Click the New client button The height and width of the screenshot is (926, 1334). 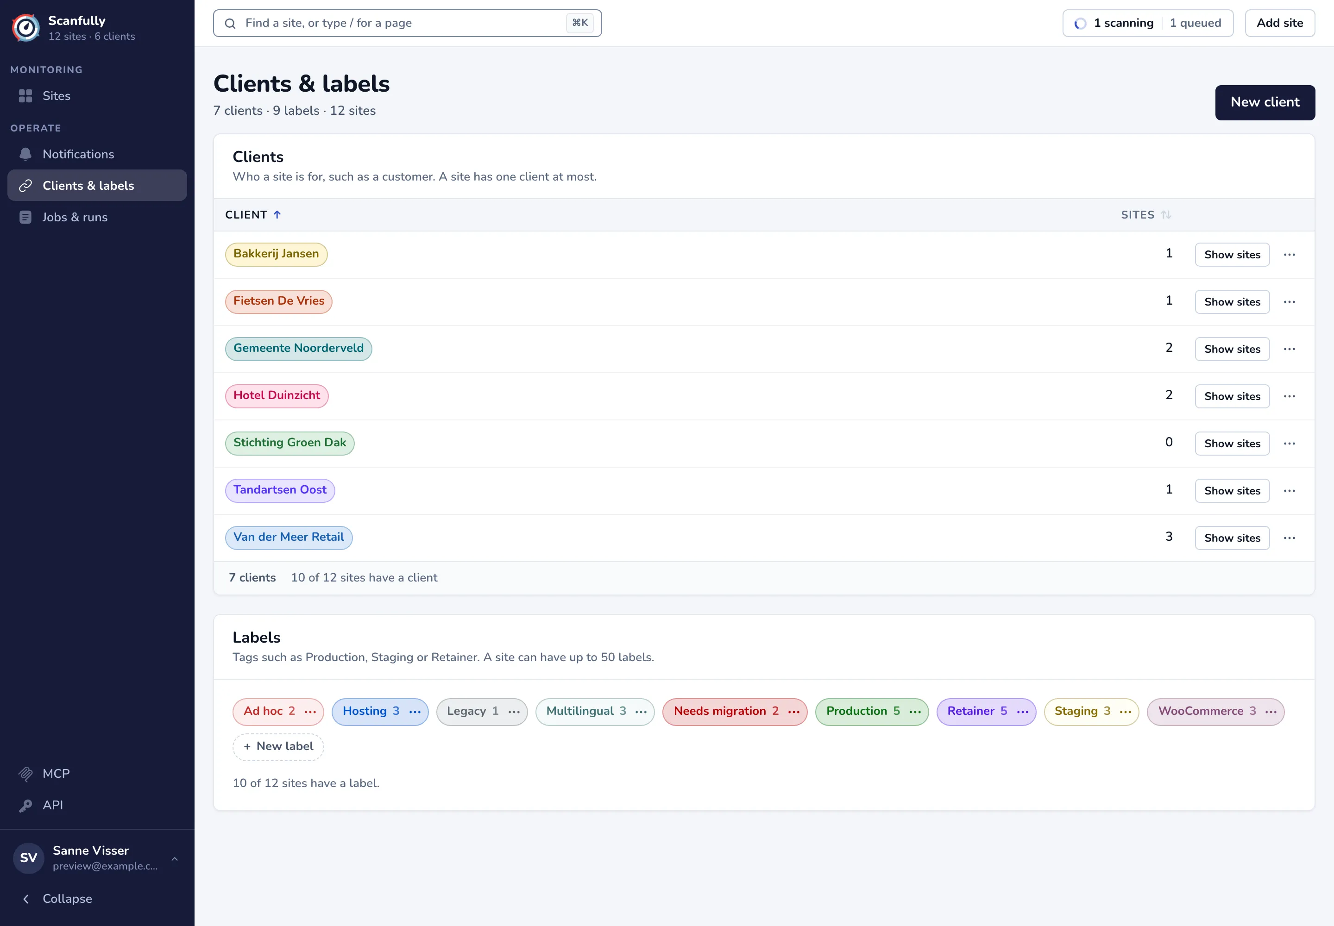pyautogui.click(x=1265, y=103)
